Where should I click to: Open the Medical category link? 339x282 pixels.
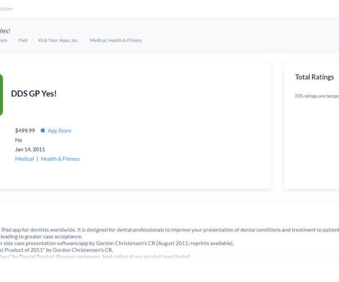tap(24, 159)
